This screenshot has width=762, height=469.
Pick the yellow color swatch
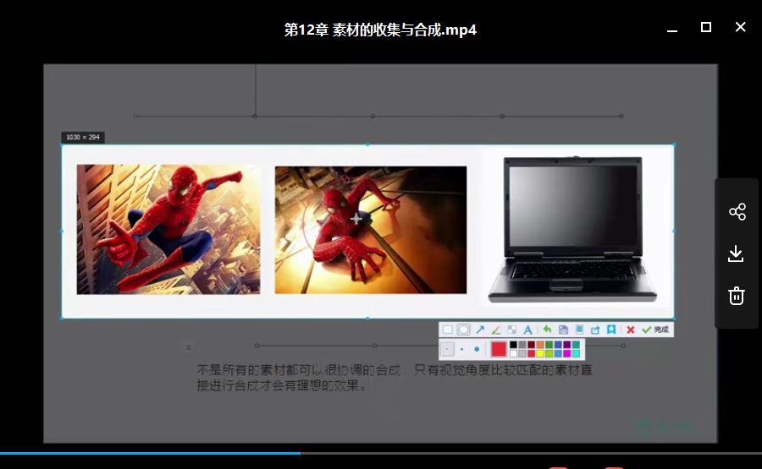point(540,353)
